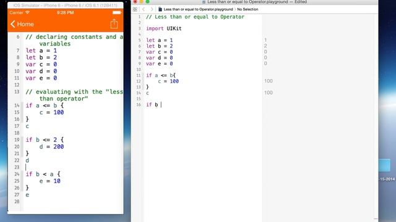Screen dimensions: 396x222
Task: Tap 'let b = 2' in simulator
Action: click(41, 57)
